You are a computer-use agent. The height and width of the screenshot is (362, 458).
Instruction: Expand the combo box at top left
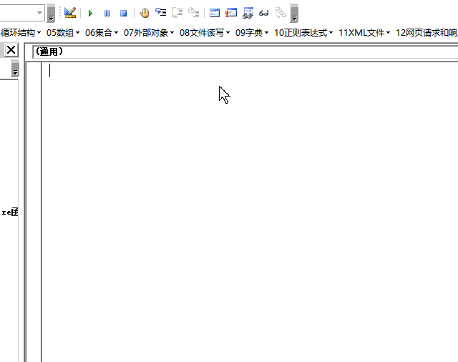pos(39,13)
